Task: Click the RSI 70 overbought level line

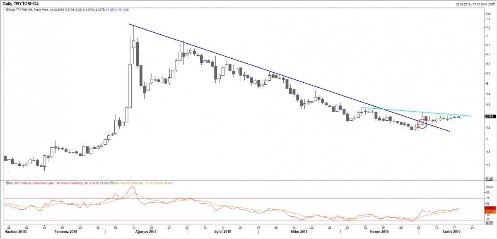Action: click(248, 198)
